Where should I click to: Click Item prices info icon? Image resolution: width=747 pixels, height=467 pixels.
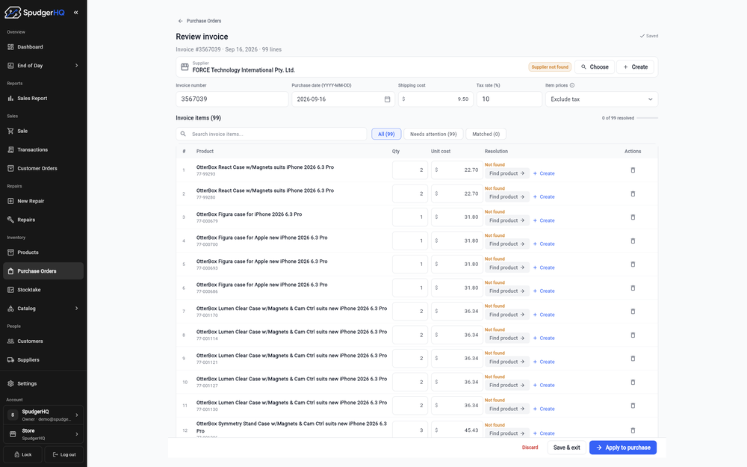572,85
